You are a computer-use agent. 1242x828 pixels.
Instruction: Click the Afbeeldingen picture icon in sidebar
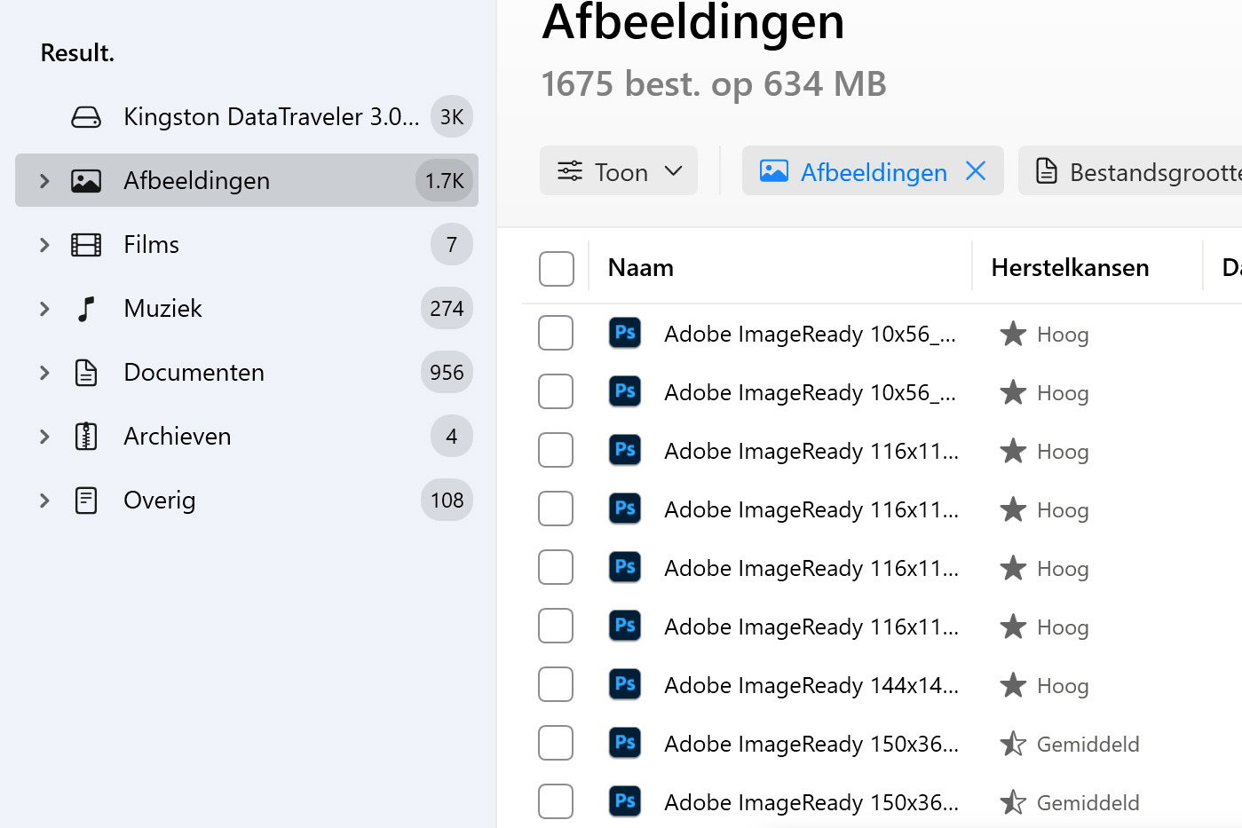(x=86, y=181)
